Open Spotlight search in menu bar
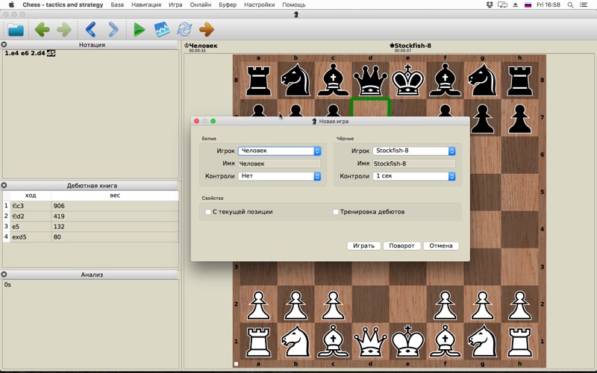 click(x=570, y=5)
